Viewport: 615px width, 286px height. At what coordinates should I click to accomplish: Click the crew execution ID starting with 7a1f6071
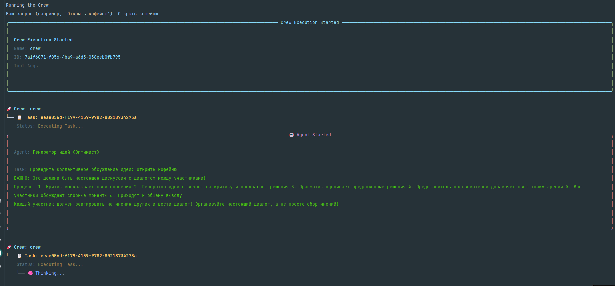tap(72, 57)
